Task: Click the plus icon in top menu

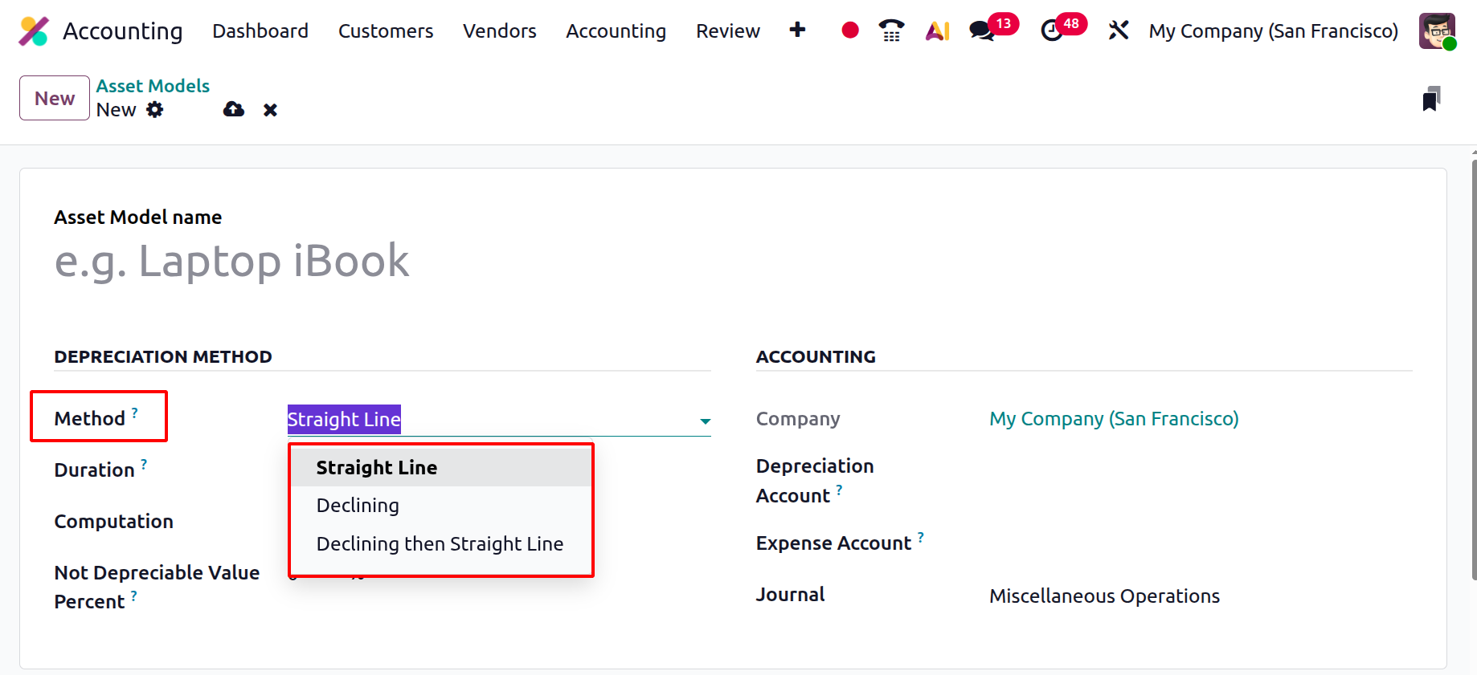Action: 797,30
